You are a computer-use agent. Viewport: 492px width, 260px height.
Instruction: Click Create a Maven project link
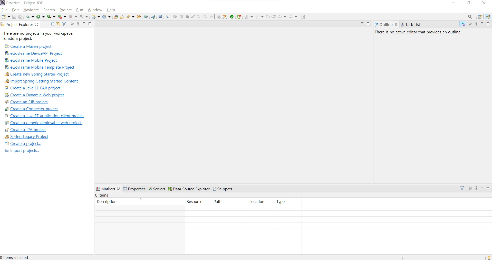[x=31, y=46]
